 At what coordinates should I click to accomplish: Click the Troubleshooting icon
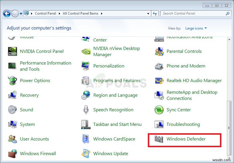[159, 124]
